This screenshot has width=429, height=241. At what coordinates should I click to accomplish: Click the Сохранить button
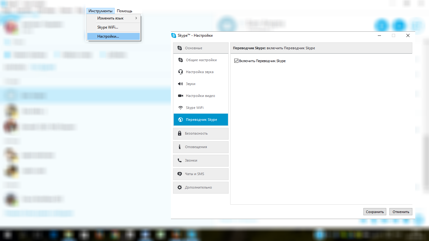pyautogui.click(x=375, y=212)
